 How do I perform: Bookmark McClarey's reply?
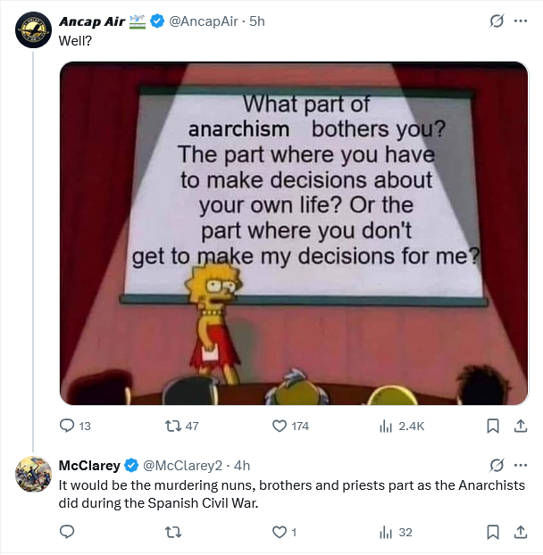[x=492, y=532]
